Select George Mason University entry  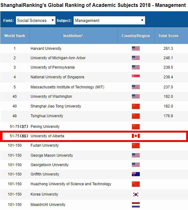coord(52,155)
